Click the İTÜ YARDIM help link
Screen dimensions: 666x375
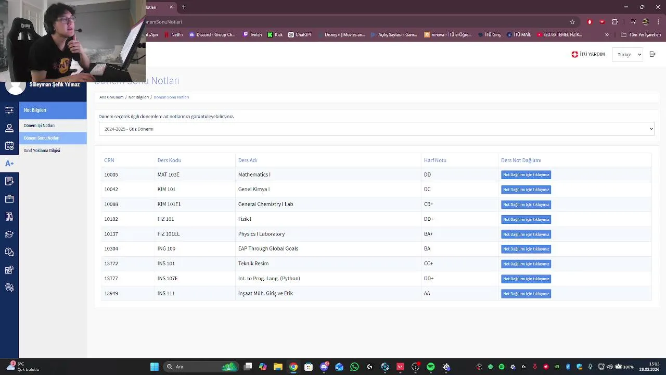(x=588, y=54)
